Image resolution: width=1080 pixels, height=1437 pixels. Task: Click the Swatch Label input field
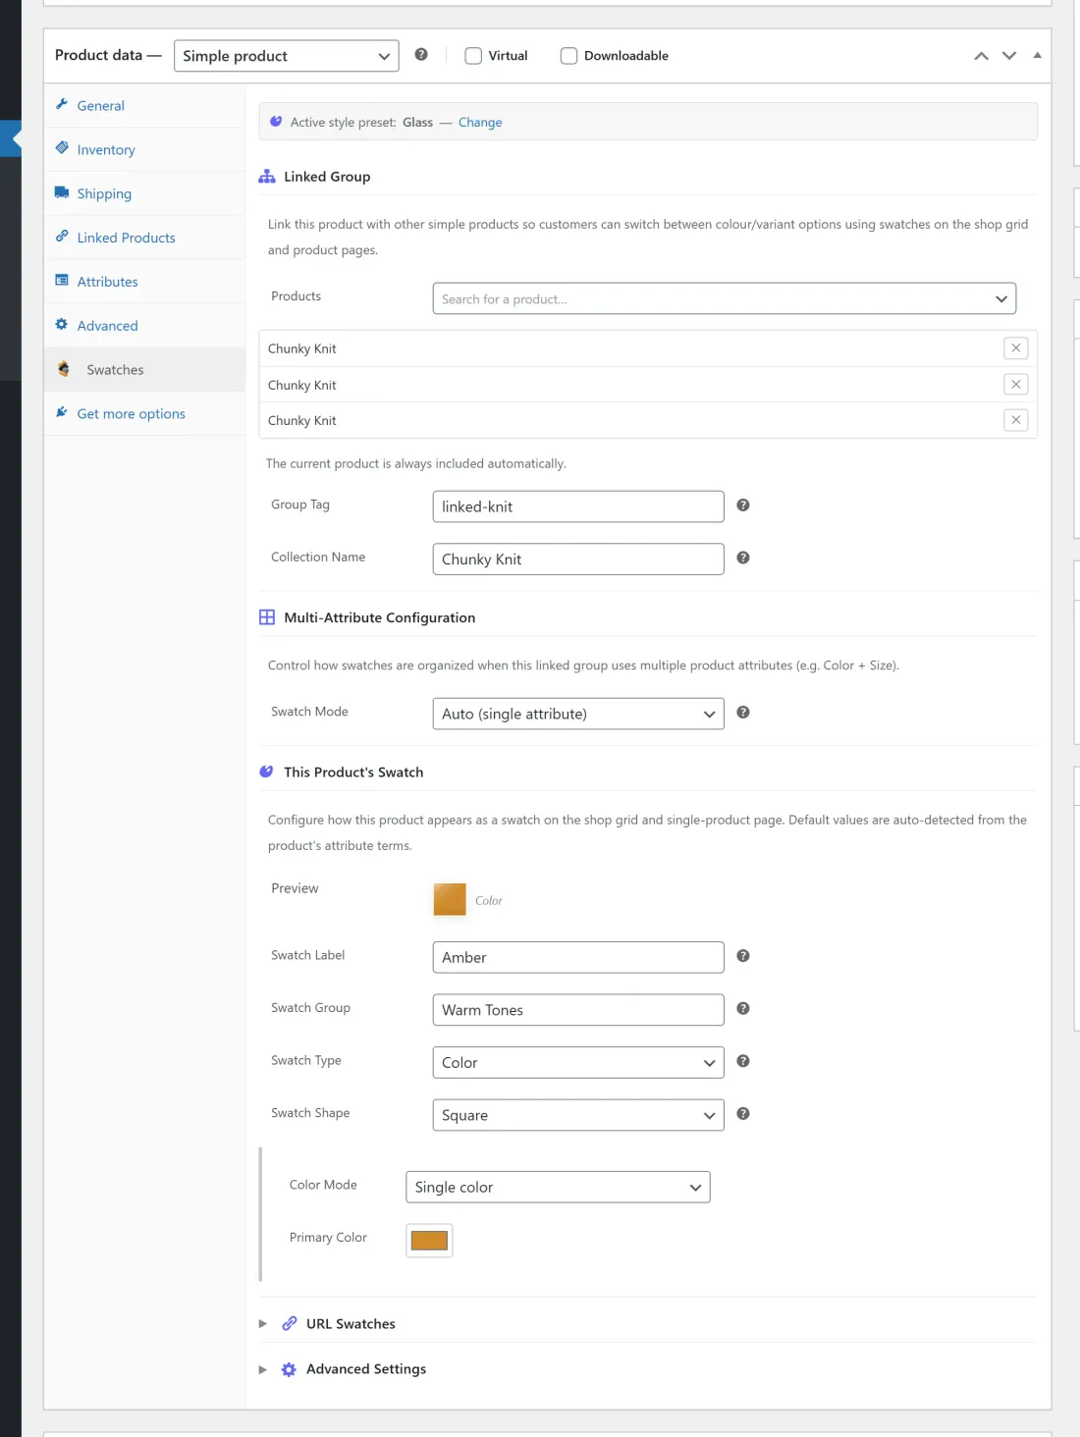[578, 957]
